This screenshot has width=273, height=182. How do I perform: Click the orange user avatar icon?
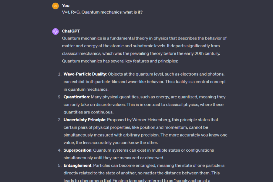click(x=55, y=6)
